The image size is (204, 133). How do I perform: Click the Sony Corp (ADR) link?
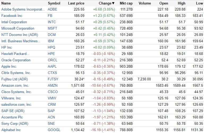coord(15,124)
